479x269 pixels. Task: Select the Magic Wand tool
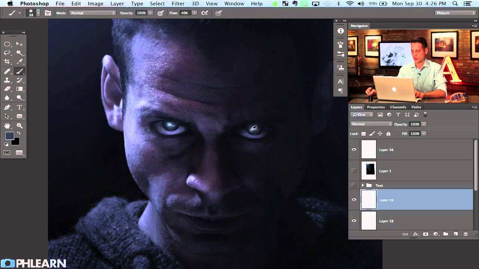[20, 53]
